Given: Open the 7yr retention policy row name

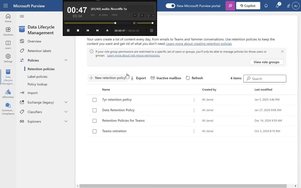Looking at the screenshot, I should pos(117,99).
